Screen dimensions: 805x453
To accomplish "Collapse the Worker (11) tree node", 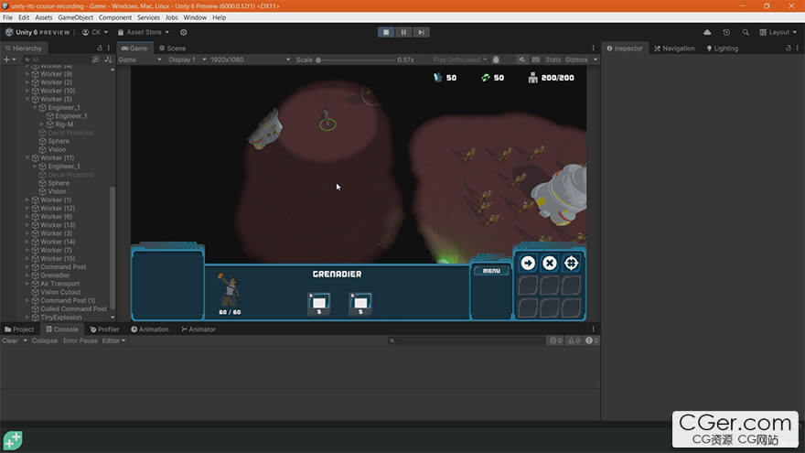I will tap(27, 157).
